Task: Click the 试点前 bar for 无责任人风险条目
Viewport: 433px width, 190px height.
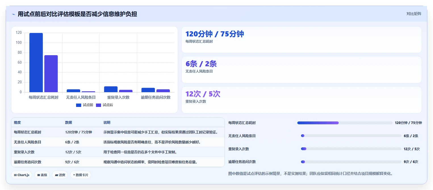Action: click(x=74, y=91)
